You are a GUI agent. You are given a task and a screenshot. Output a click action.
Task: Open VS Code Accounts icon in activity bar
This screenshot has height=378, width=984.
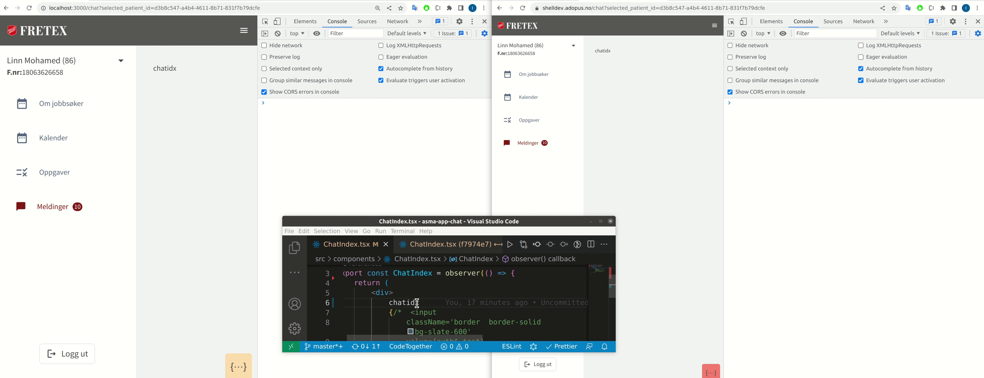294,304
